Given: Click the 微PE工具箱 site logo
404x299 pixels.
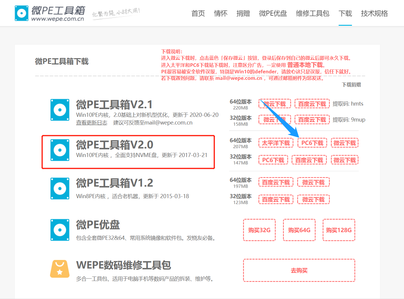Looking at the screenshot, I should pos(50,13).
